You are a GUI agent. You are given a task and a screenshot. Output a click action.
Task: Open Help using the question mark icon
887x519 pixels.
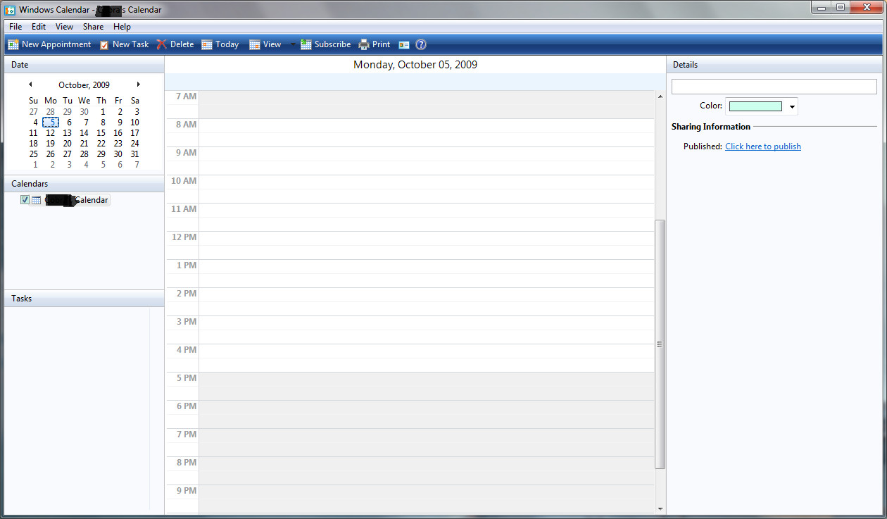420,44
